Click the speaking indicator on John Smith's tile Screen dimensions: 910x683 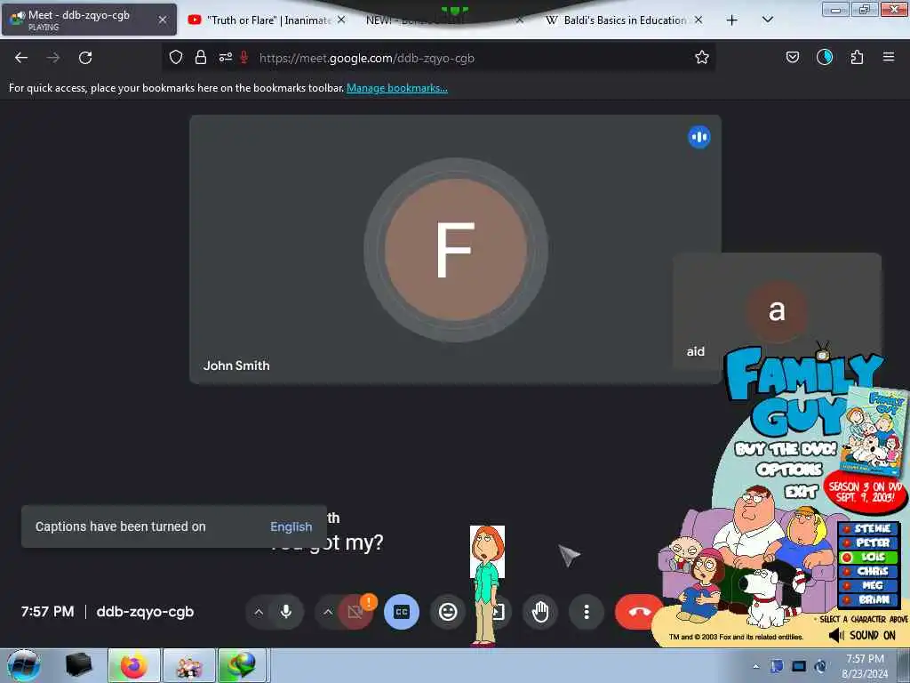[x=698, y=137]
